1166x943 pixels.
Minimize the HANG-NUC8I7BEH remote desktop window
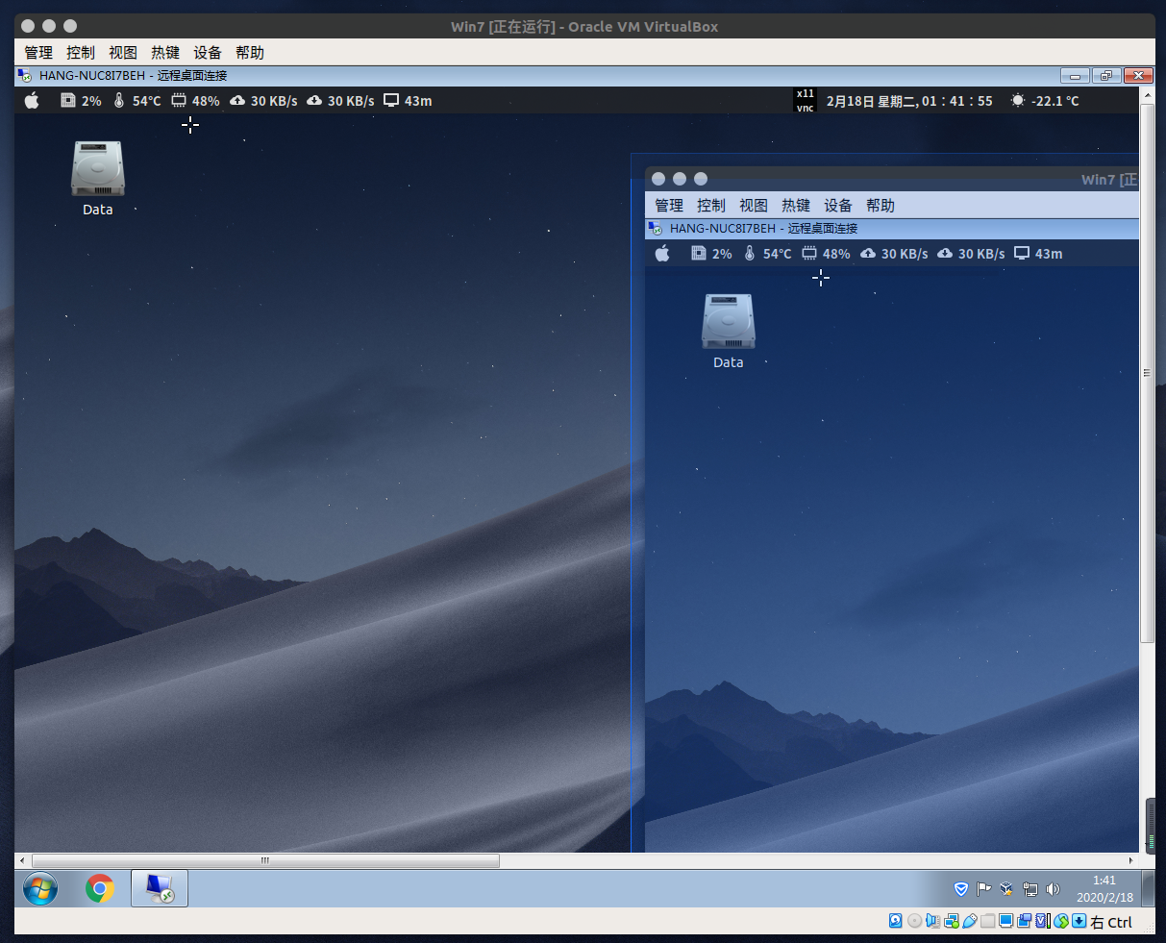1075,76
